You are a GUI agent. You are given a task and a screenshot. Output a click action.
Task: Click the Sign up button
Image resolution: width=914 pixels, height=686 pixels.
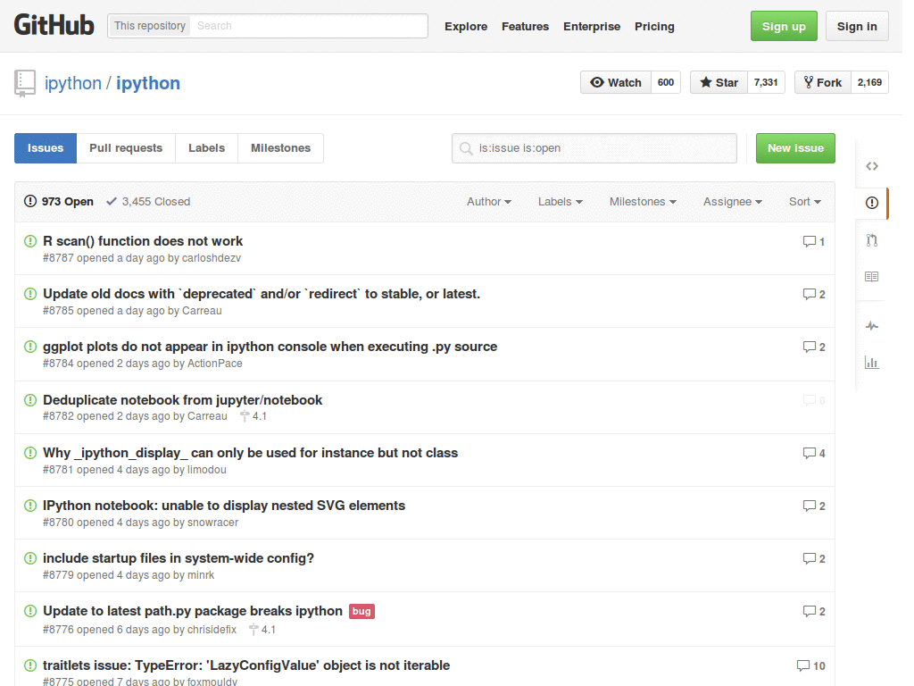(784, 26)
